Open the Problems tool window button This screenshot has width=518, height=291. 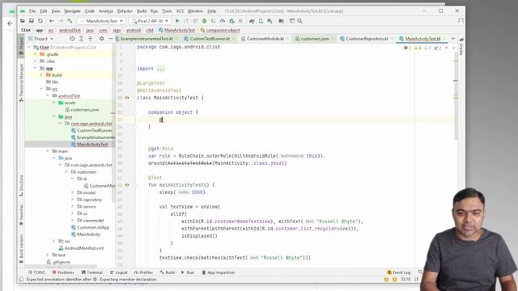coord(63,272)
